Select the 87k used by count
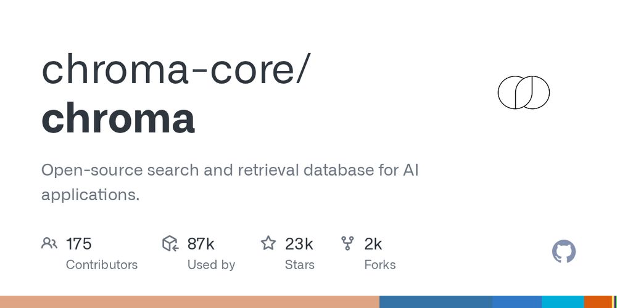The image size is (617, 308). point(201,244)
